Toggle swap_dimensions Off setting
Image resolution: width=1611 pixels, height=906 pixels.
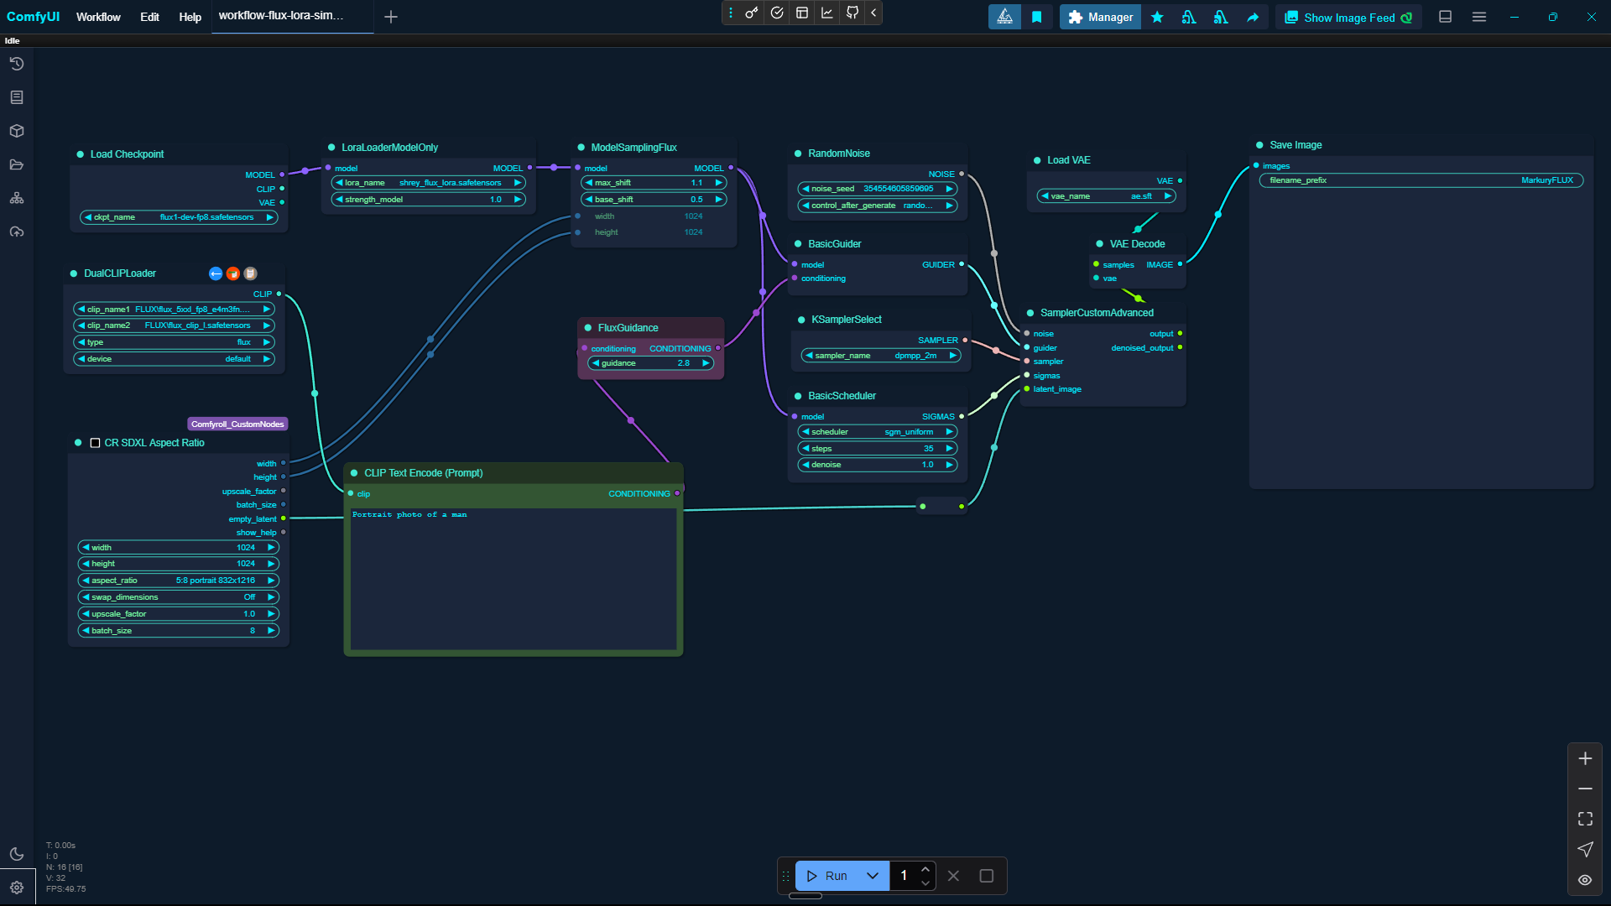(178, 597)
